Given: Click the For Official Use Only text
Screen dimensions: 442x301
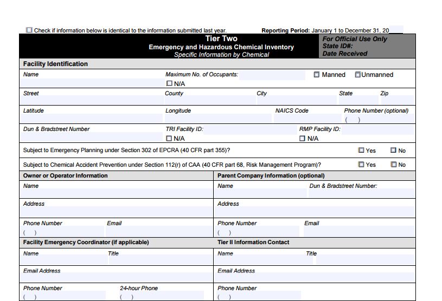Looking at the screenshot, I should pos(355,39).
